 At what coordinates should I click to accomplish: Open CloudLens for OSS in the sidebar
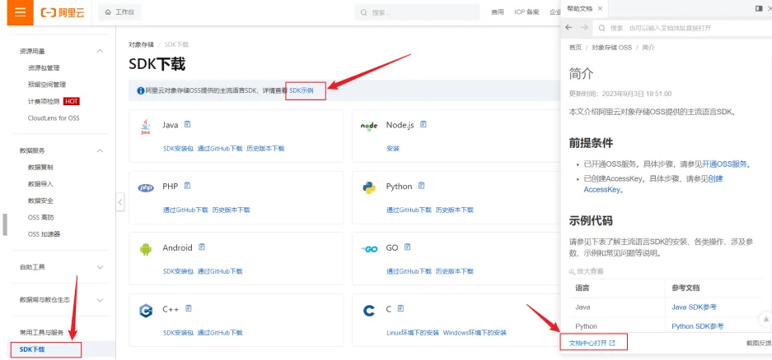point(54,118)
